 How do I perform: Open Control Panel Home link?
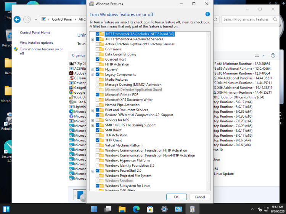35,33
